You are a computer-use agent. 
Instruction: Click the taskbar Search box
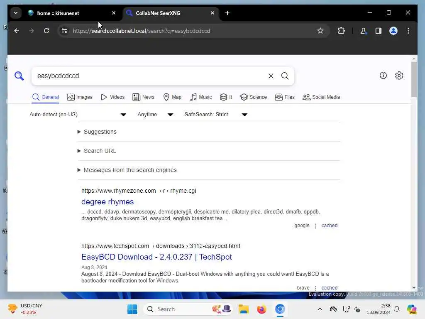[188, 309]
